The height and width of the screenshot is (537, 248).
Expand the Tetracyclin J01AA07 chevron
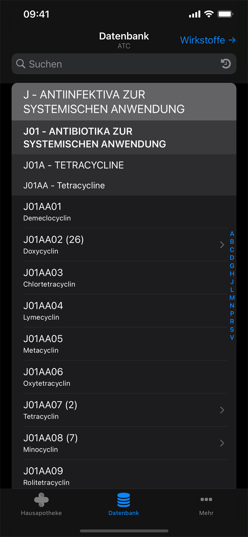222,410
